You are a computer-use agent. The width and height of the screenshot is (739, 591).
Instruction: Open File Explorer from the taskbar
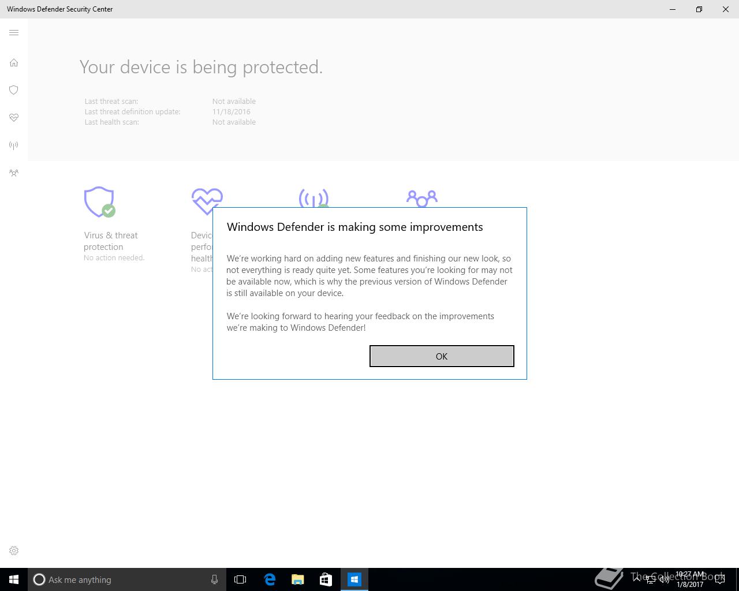298,579
